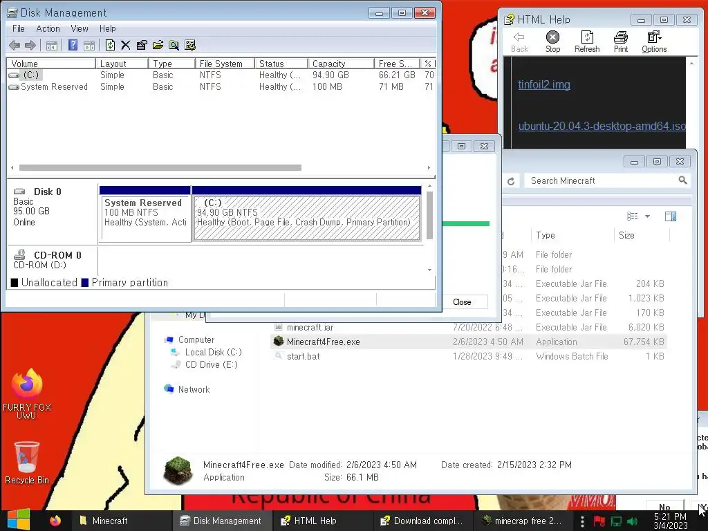Open the view options dropdown arrow in Explorer
708x531 pixels.
647,216
